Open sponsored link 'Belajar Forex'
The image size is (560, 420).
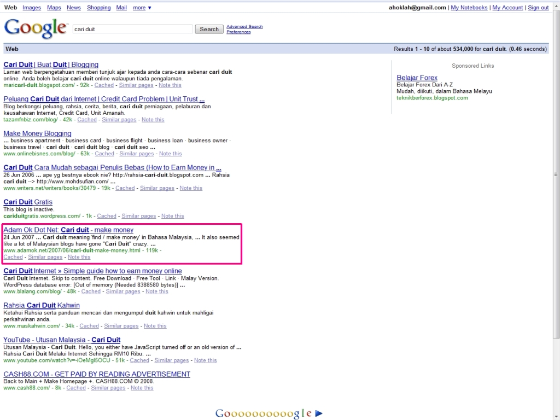[x=417, y=78]
